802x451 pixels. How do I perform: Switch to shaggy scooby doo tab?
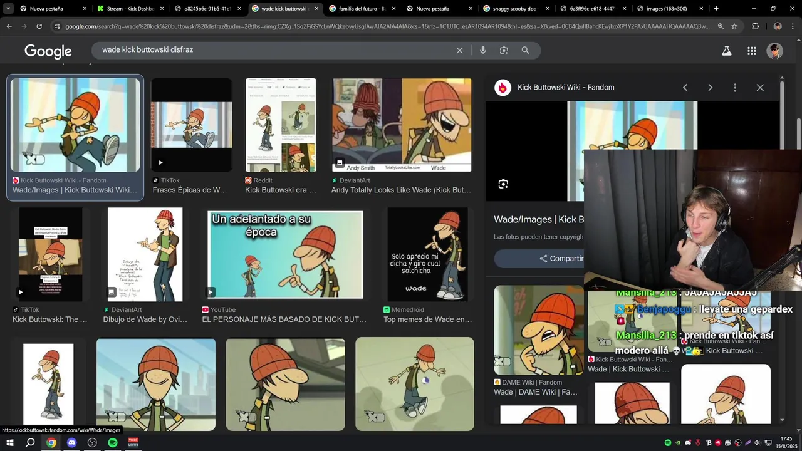[x=517, y=9]
